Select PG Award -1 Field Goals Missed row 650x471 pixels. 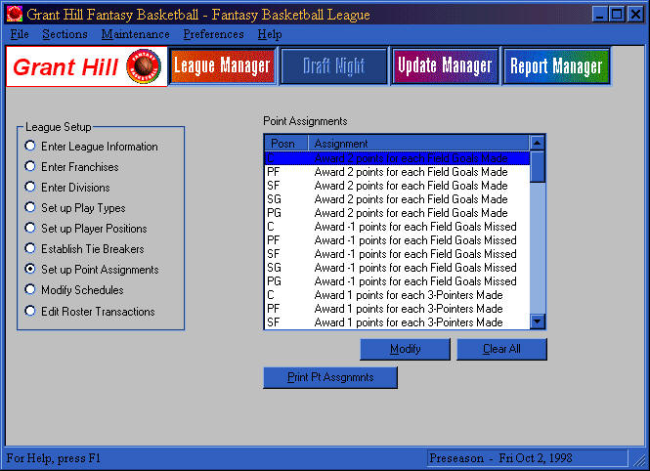[x=397, y=281]
